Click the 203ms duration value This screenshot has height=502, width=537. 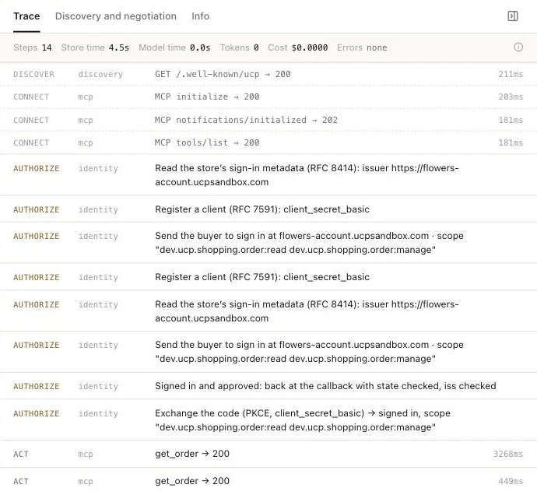pos(511,97)
